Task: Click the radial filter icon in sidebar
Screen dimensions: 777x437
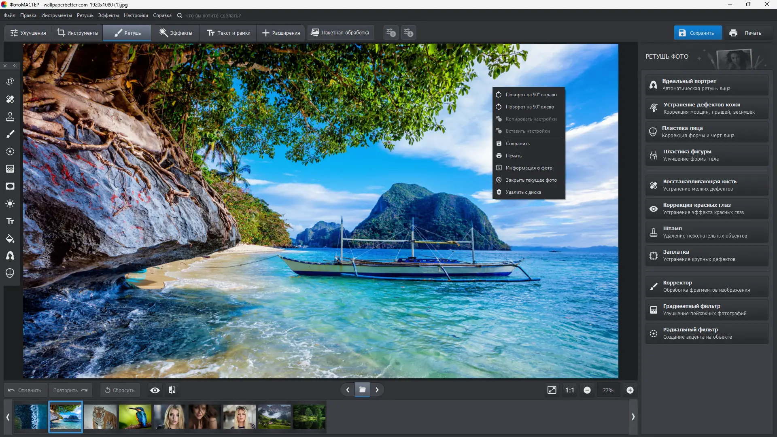Action: (10, 151)
